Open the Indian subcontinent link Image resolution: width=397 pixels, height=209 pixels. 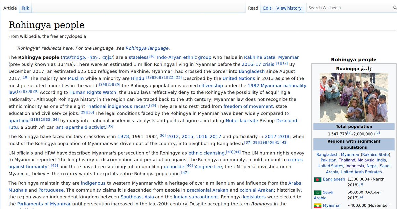(196, 197)
